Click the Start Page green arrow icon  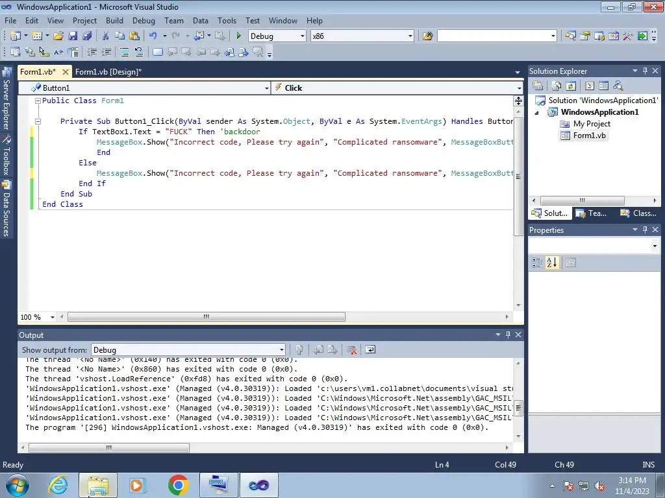click(x=642, y=36)
